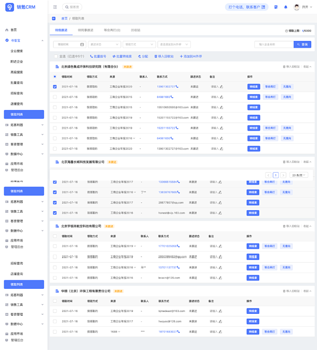Click the phone icon next to 13901302727

tap(177, 87)
